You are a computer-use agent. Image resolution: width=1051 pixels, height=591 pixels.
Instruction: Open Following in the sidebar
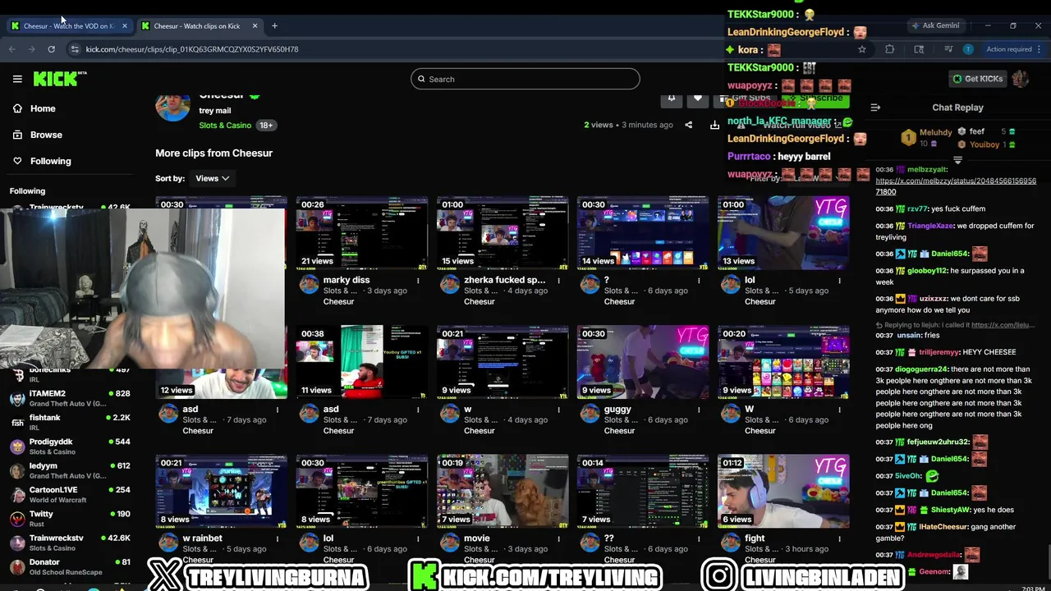[x=50, y=161]
